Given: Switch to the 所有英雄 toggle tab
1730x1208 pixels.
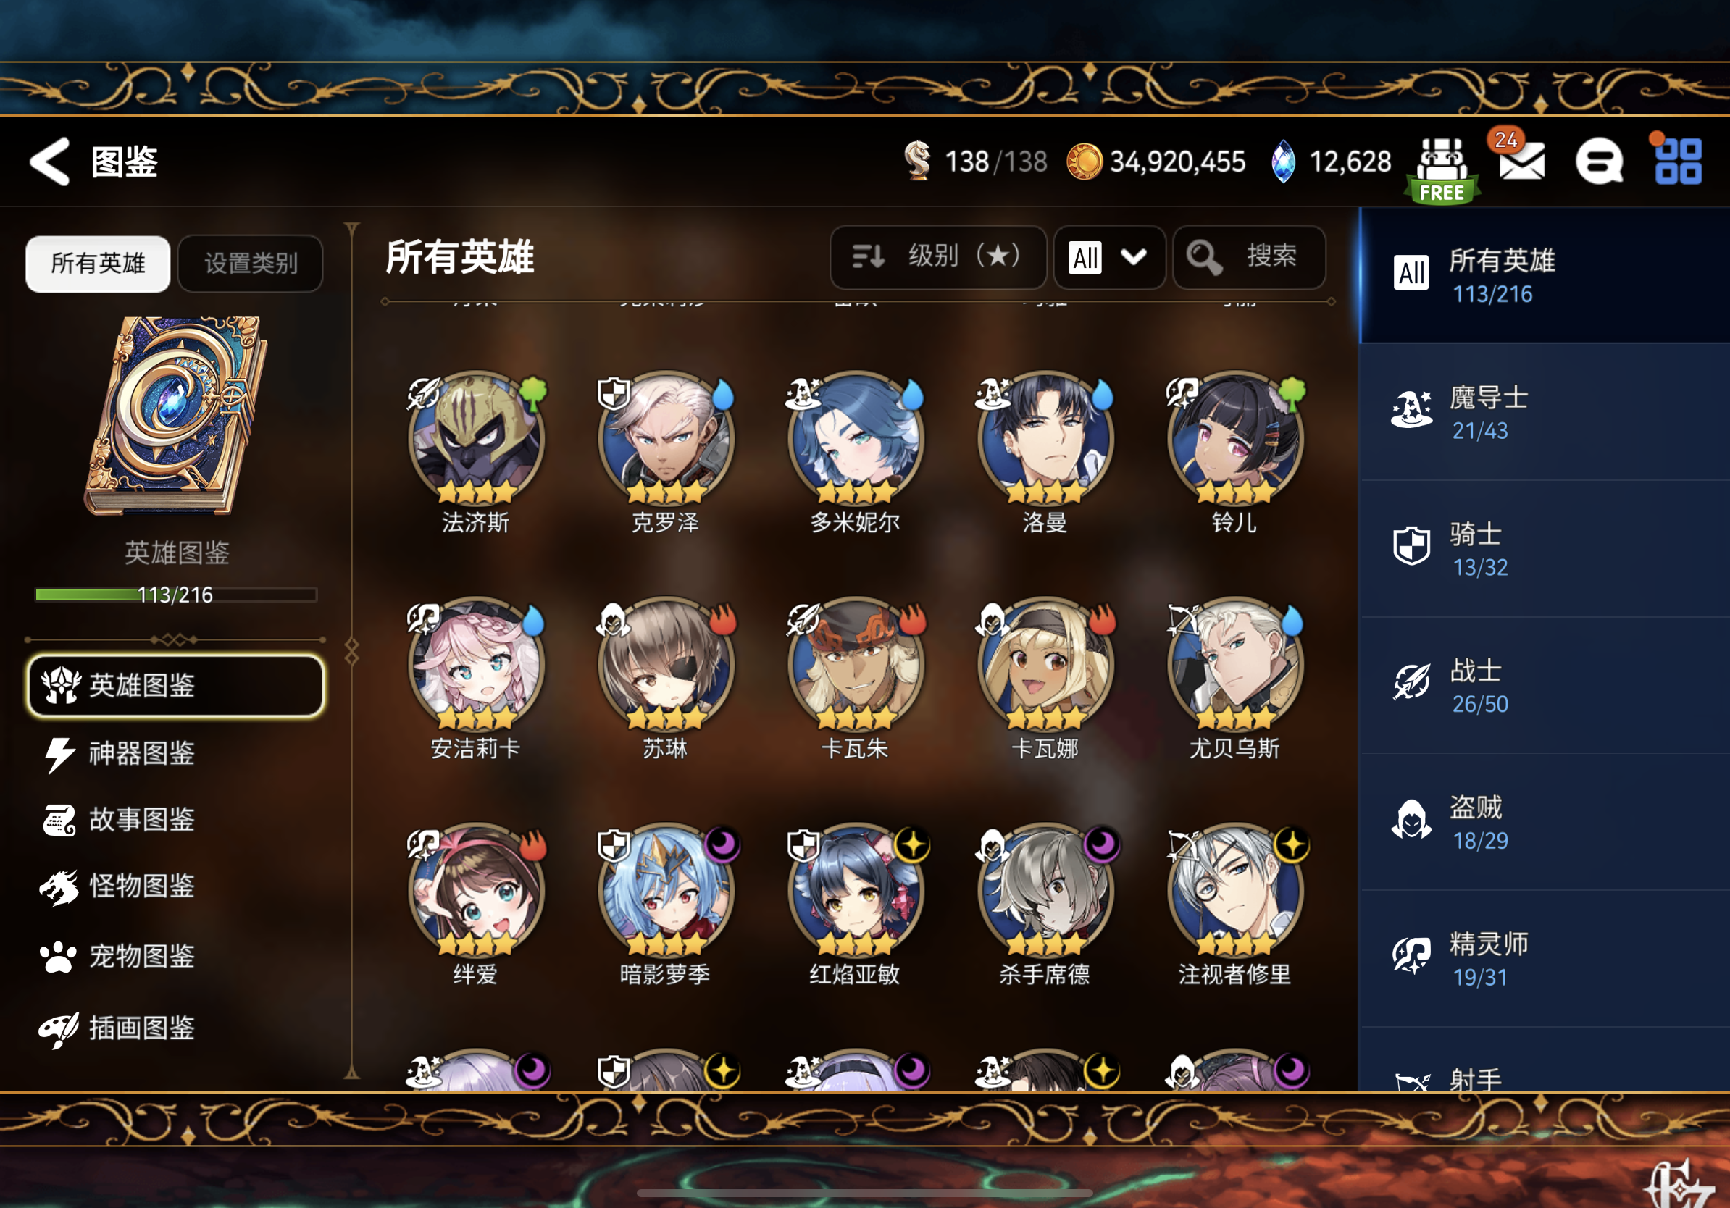Looking at the screenshot, I should [98, 263].
